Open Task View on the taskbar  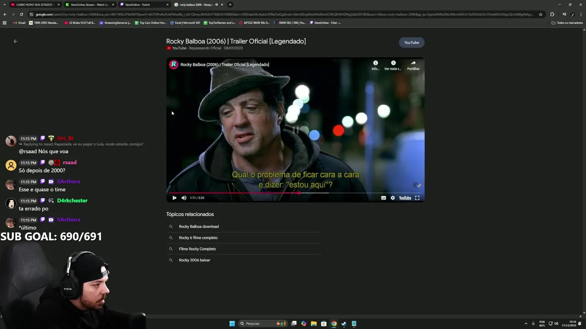tap(294, 324)
